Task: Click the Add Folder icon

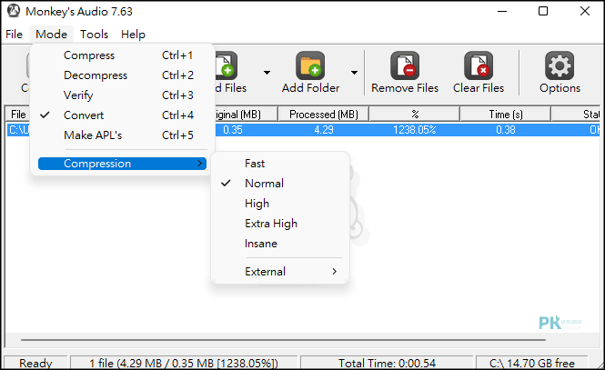Action: 310,65
